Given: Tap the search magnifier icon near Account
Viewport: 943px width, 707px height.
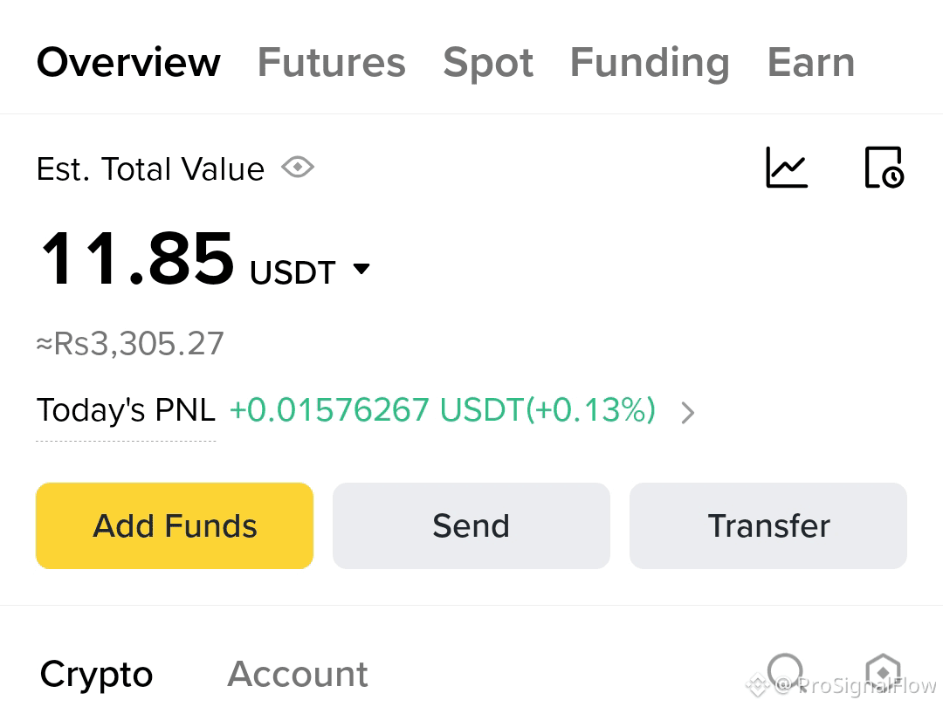Looking at the screenshot, I should (786, 671).
